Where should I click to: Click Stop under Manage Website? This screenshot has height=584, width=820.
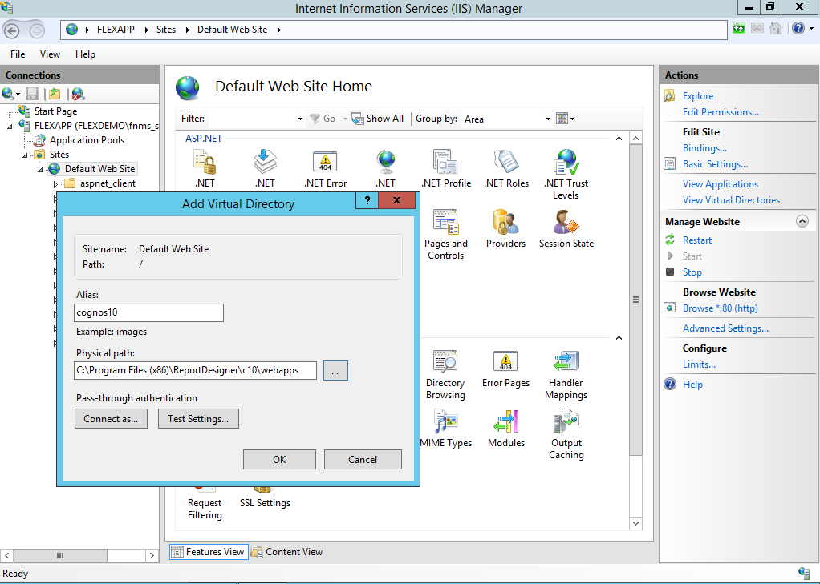(x=692, y=272)
